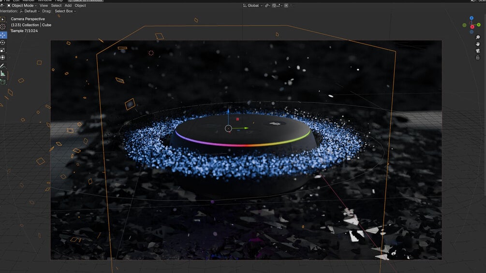Click the green Y axis bubble on gizmo
This screenshot has height=273, width=486.
479,25
